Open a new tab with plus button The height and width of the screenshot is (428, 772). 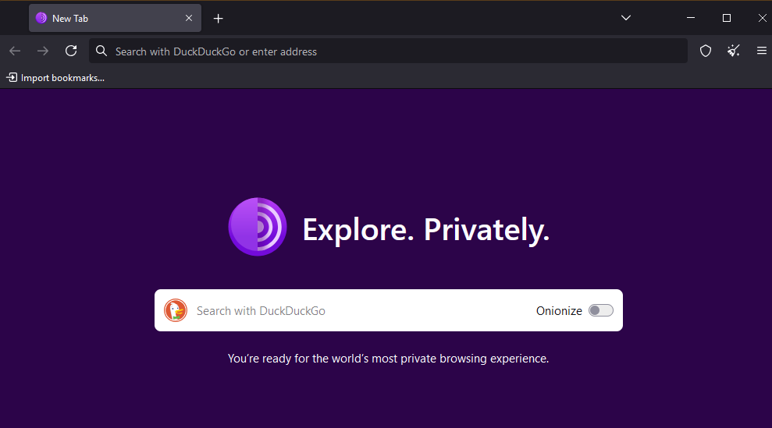tap(218, 19)
